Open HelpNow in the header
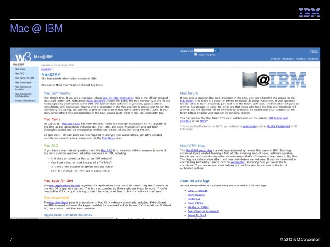330x247 pixels. tap(301, 59)
